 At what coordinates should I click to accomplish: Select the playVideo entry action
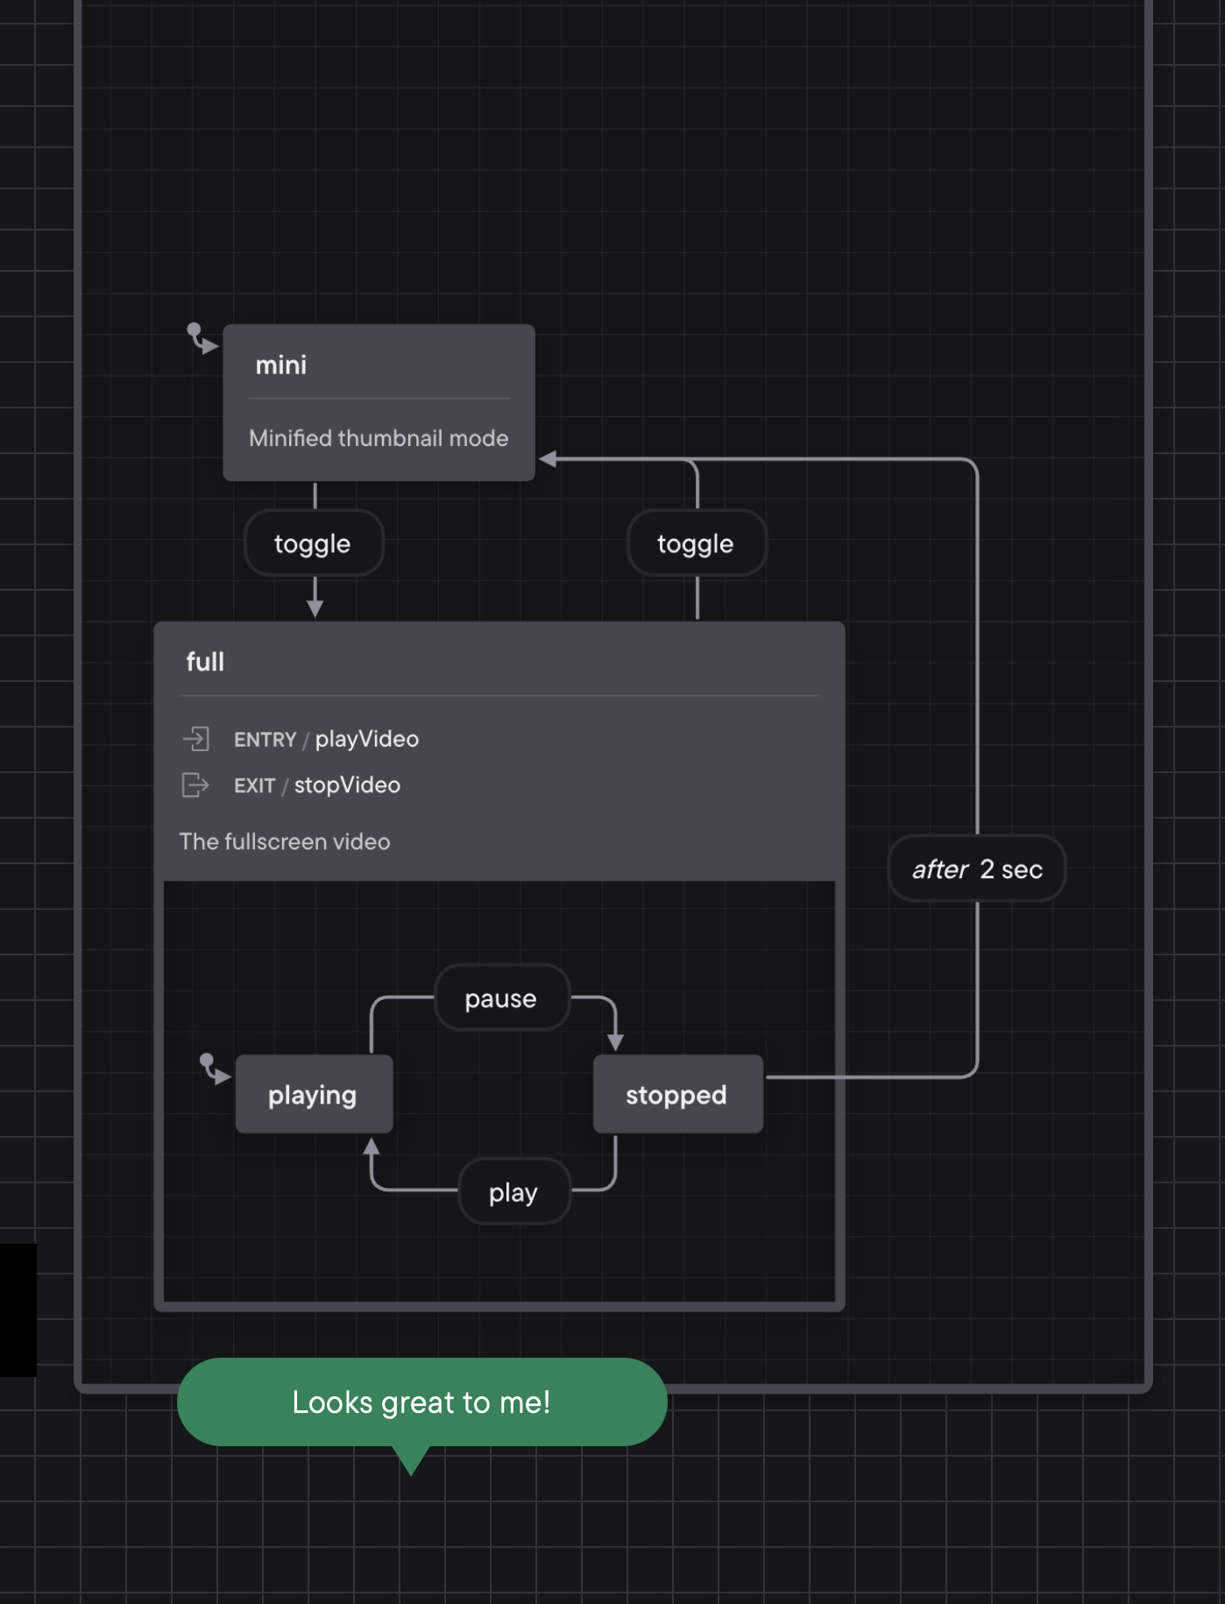(366, 739)
